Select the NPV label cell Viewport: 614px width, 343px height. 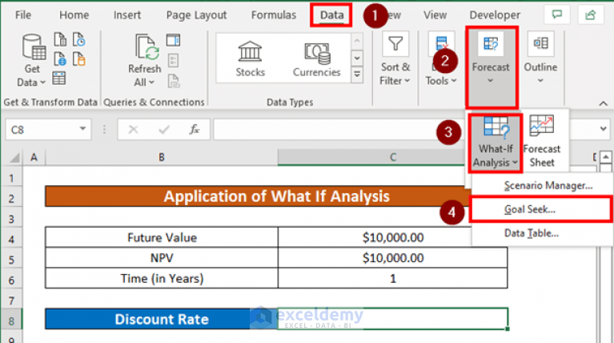click(162, 257)
